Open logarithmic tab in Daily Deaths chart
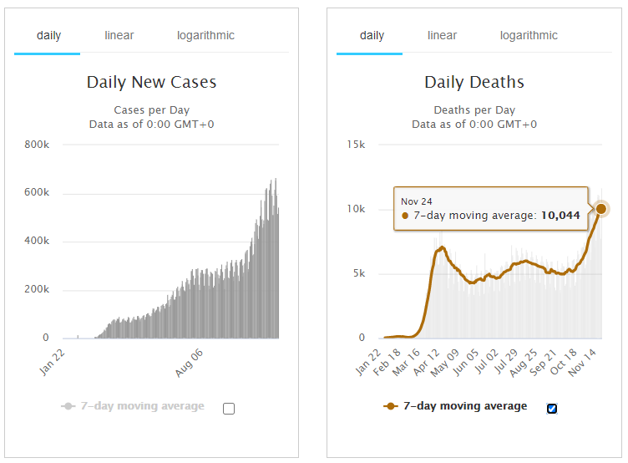The height and width of the screenshot is (463, 628). click(529, 36)
